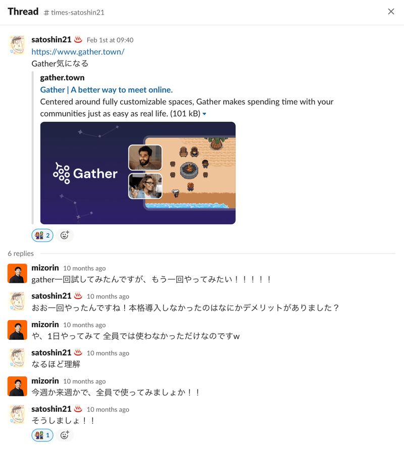
Task: Add a reaction to the first message
Action: pyautogui.click(x=65, y=236)
